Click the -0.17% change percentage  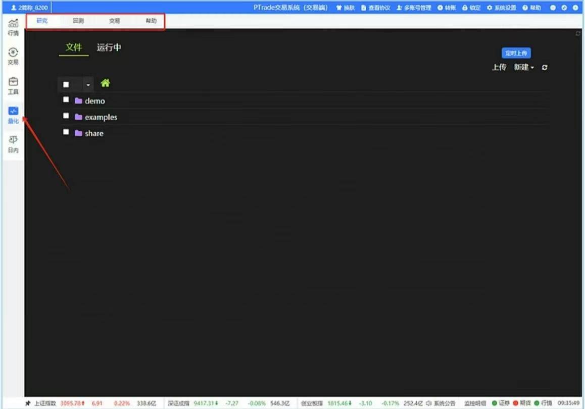tap(390, 403)
